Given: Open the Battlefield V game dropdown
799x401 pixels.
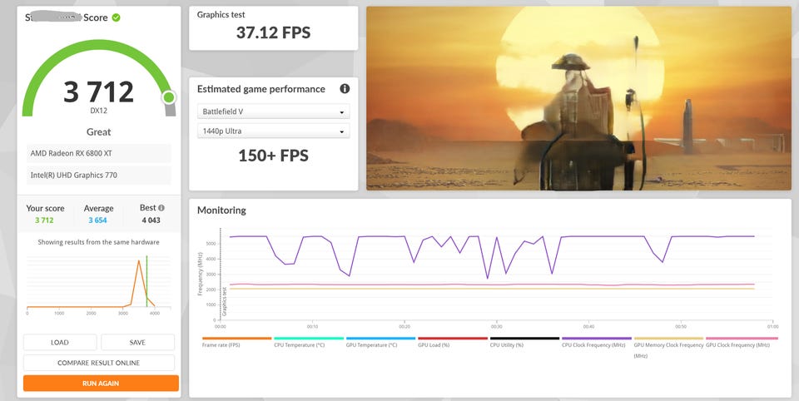Looking at the screenshot, I should (x=273, y=111).
